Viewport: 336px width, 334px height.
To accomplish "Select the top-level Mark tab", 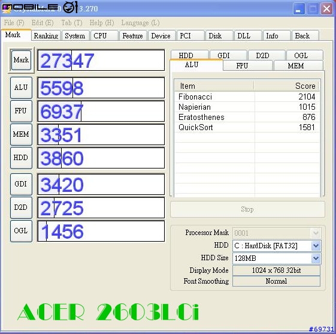I will click(16, 35).
